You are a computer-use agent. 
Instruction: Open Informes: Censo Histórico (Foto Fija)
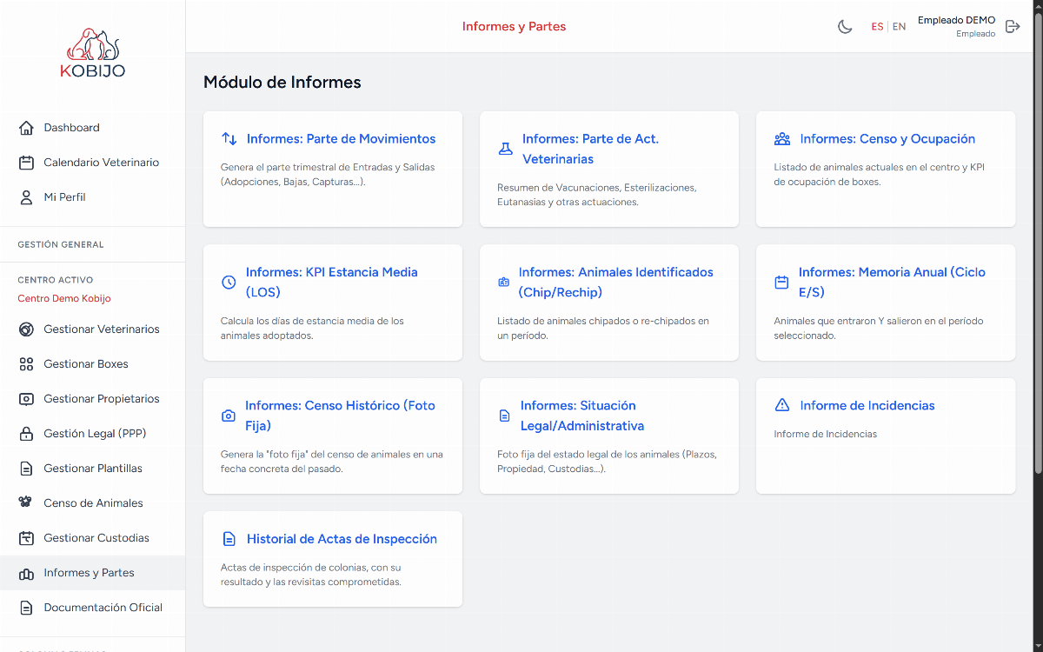340,416
